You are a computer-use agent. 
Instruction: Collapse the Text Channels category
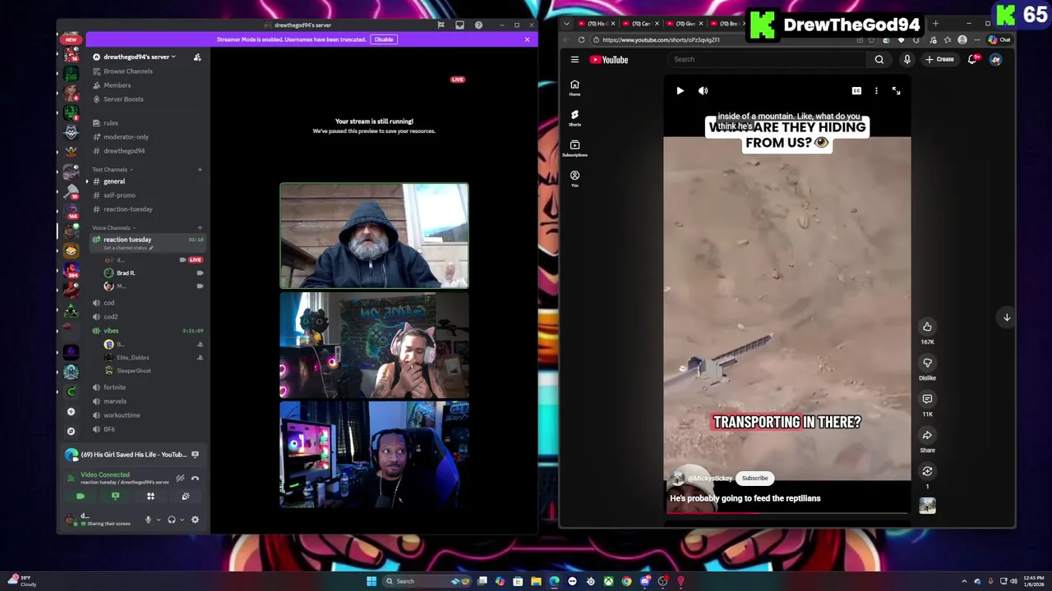113,170
